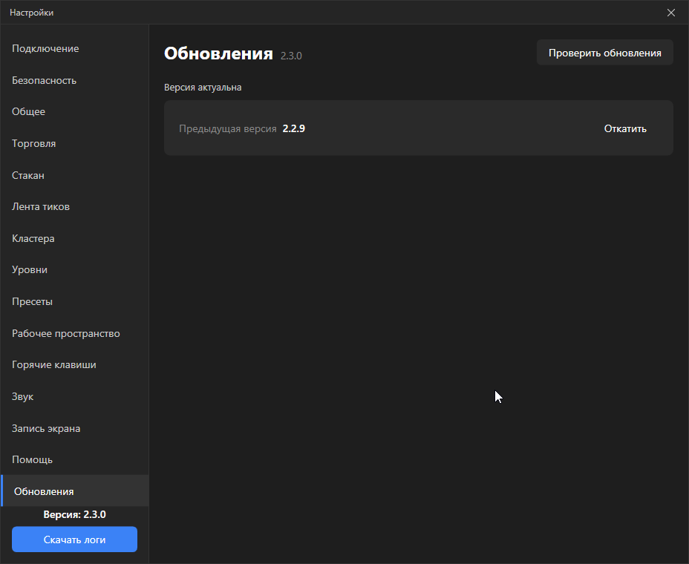Click the Настройки window title
689x564 pixels.
tap(32, 13)
